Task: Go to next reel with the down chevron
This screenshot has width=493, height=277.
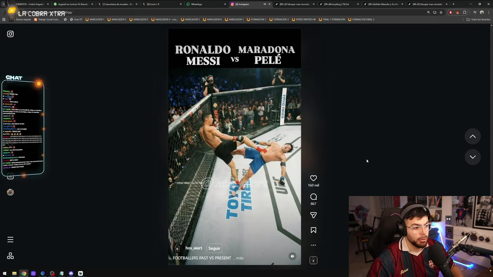Action: [x=473, y=157]
